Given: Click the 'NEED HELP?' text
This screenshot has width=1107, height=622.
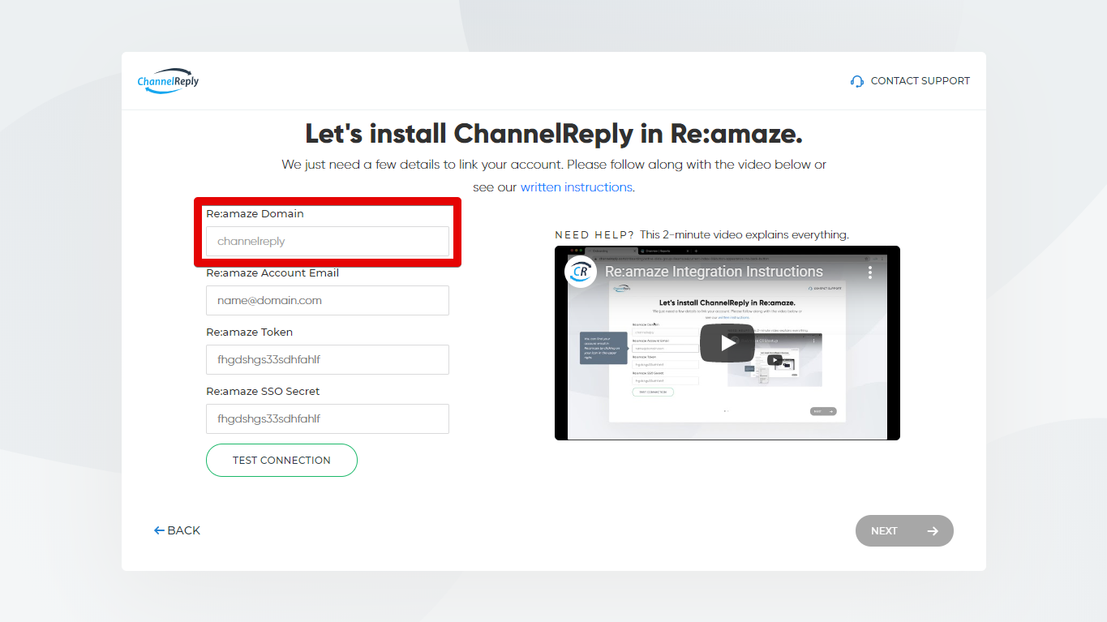Looking at the screenshot, I should (594, 235).
